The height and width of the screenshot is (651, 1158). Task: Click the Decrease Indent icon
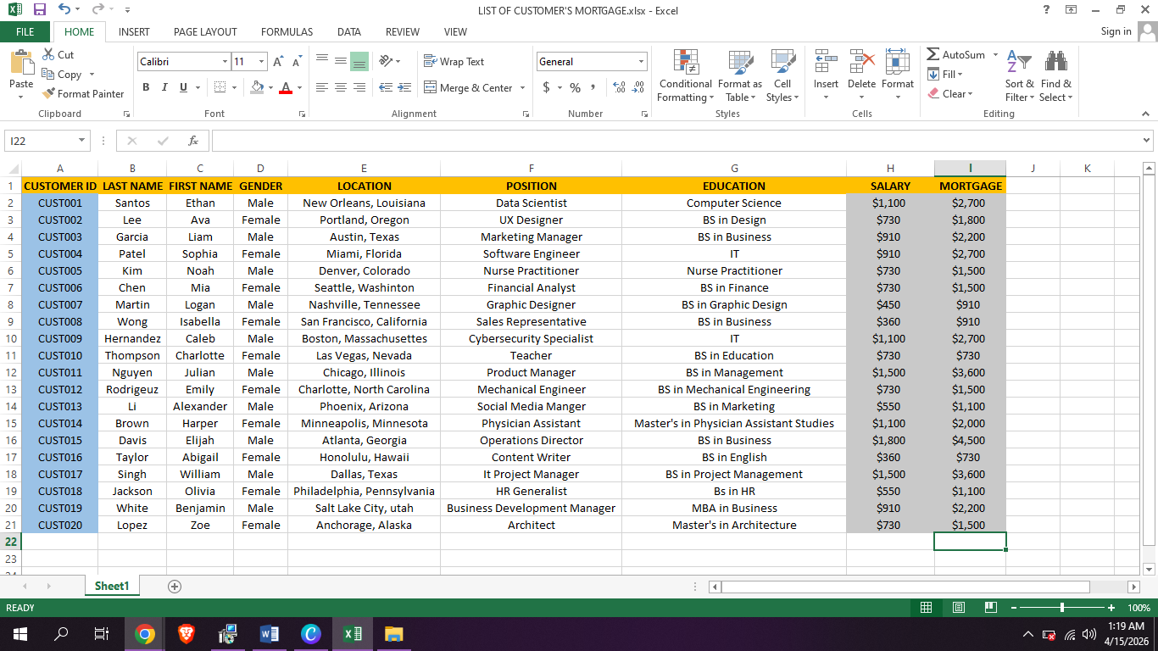point(386,87)
